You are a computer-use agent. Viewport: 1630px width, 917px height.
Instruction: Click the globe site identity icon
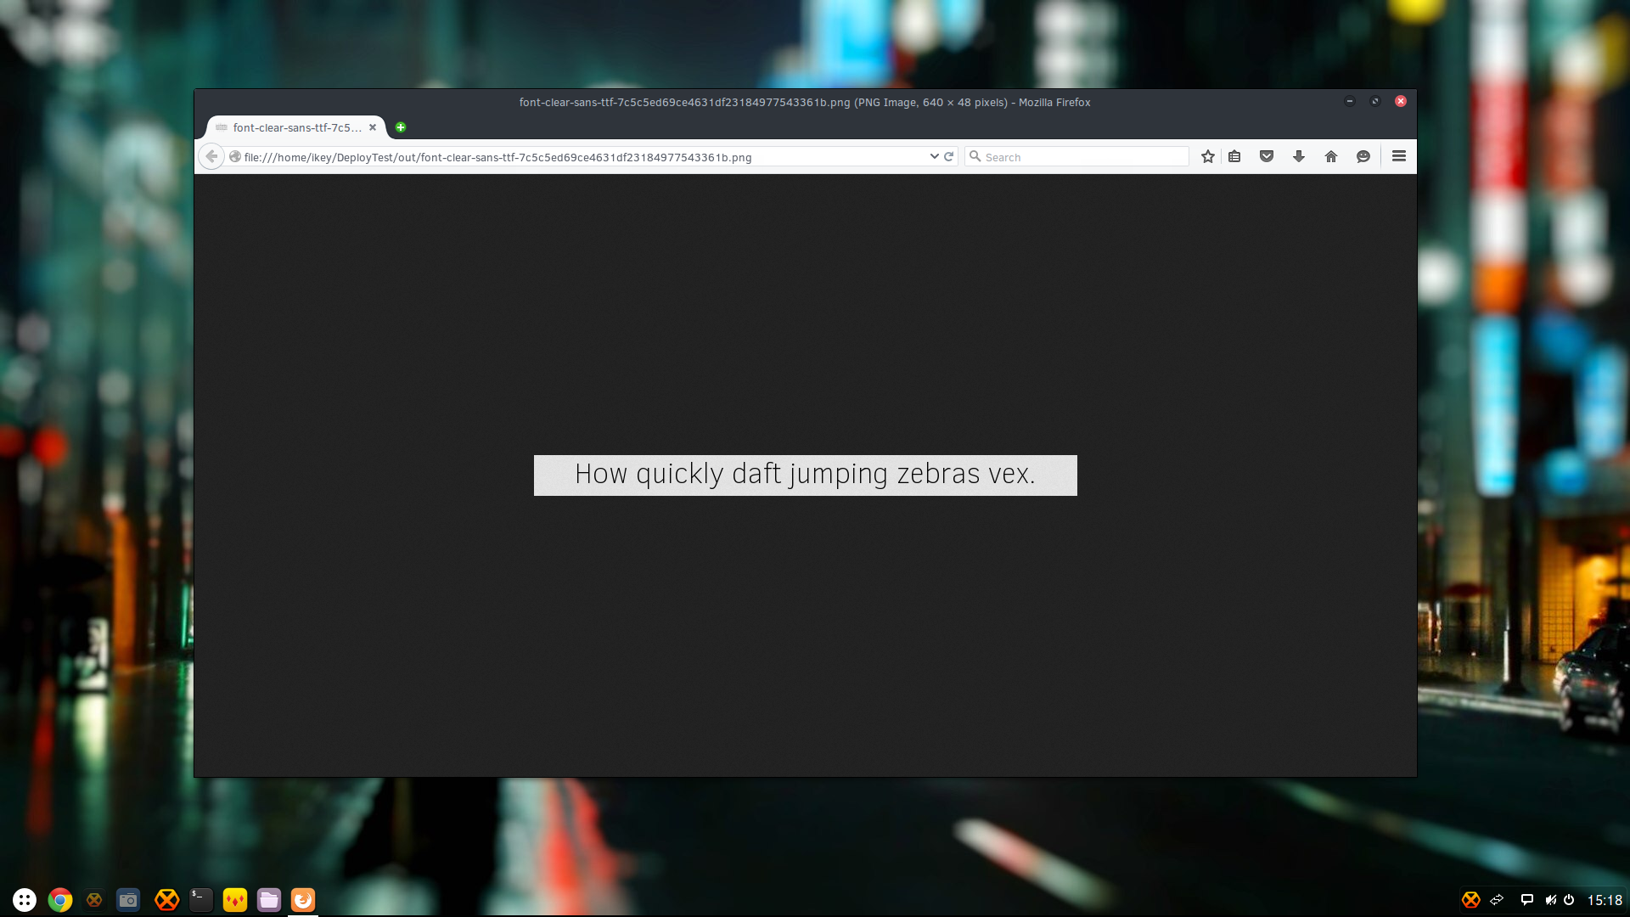point(235,157)
